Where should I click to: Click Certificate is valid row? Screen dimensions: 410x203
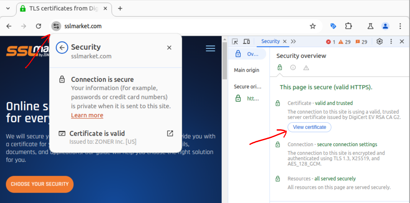116,137
